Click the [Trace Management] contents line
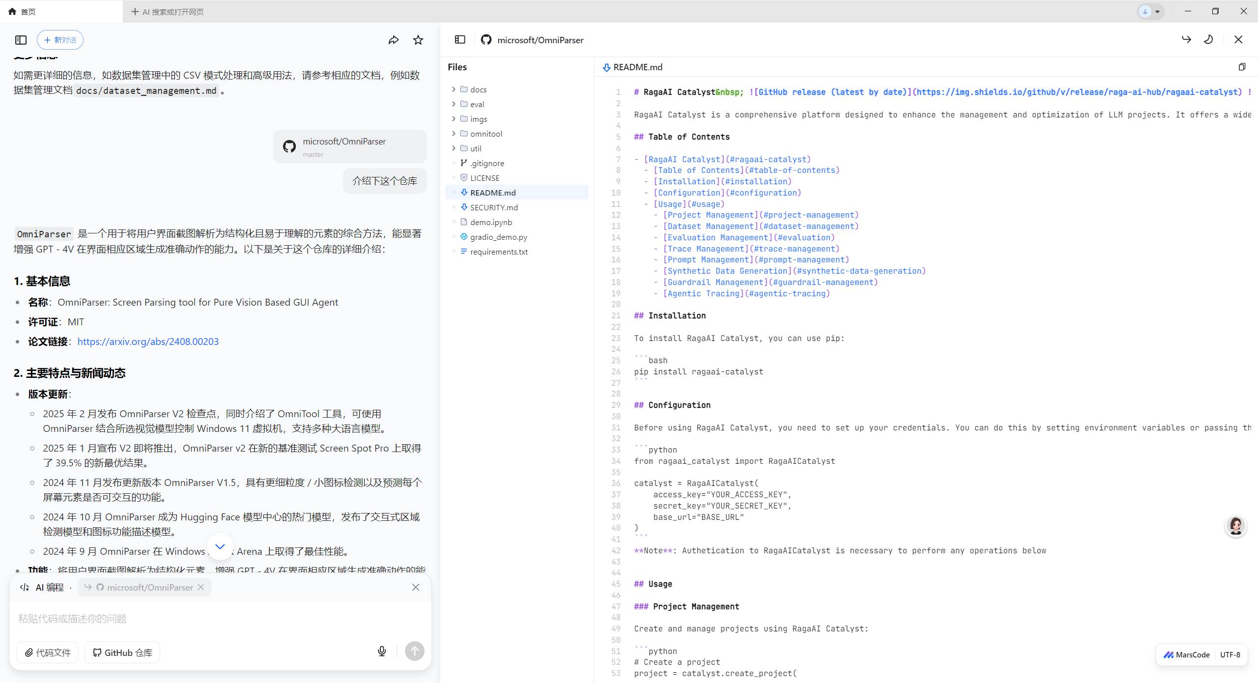The image size is (1258, 683). tap(746, 249)
